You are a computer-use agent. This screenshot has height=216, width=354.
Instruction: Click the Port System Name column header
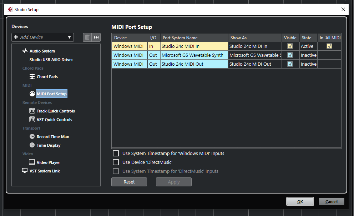194,38
